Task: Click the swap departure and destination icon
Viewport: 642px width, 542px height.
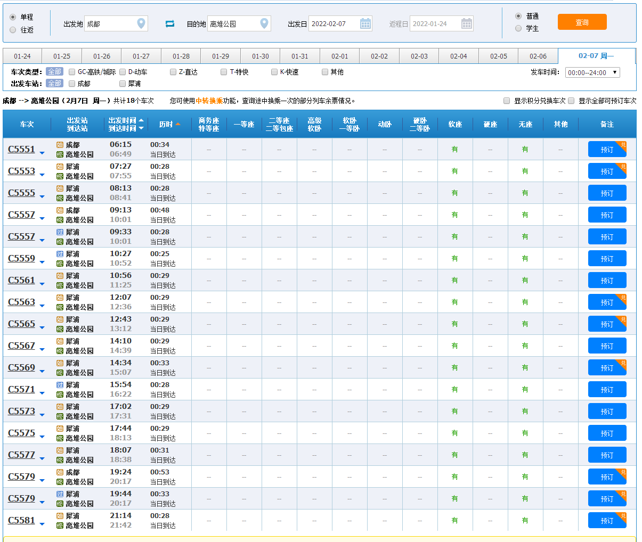Action: 170,24
